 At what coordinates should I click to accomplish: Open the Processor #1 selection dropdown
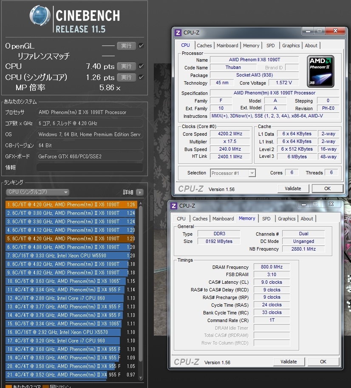[233, 173]
